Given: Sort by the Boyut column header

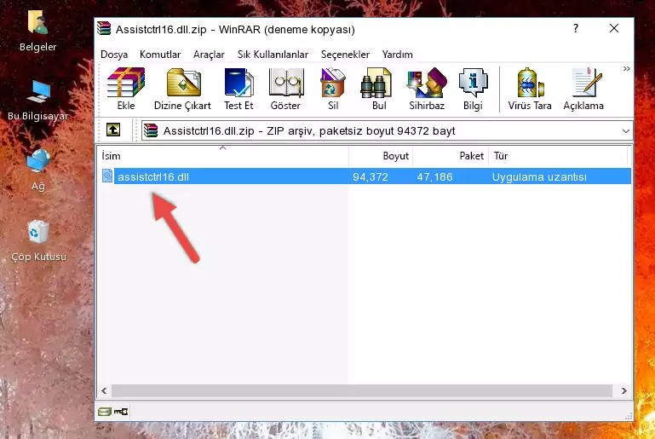Looking at the screenshot, I should coord(381,156).
